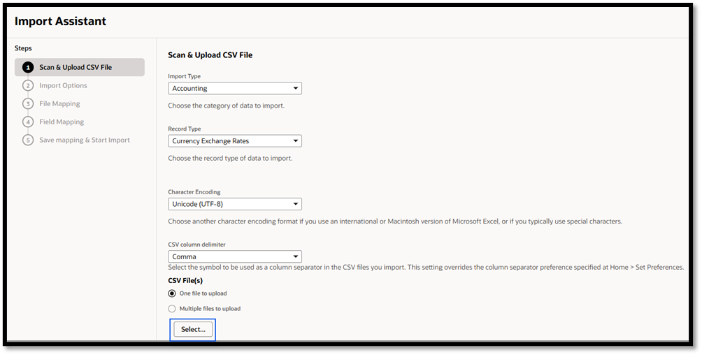Open Save mapping & Start Import step
702x355 pixels.
(84, 140)
